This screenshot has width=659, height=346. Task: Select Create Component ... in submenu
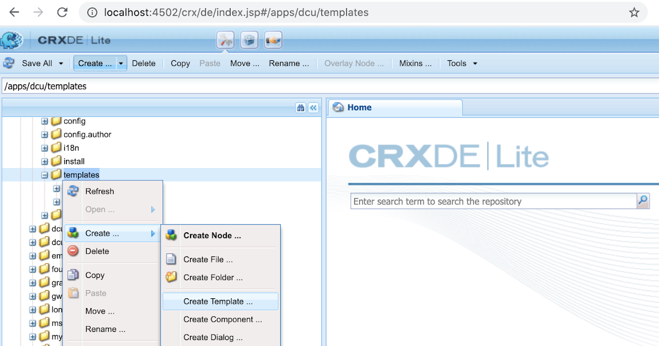tap(220, 319)
